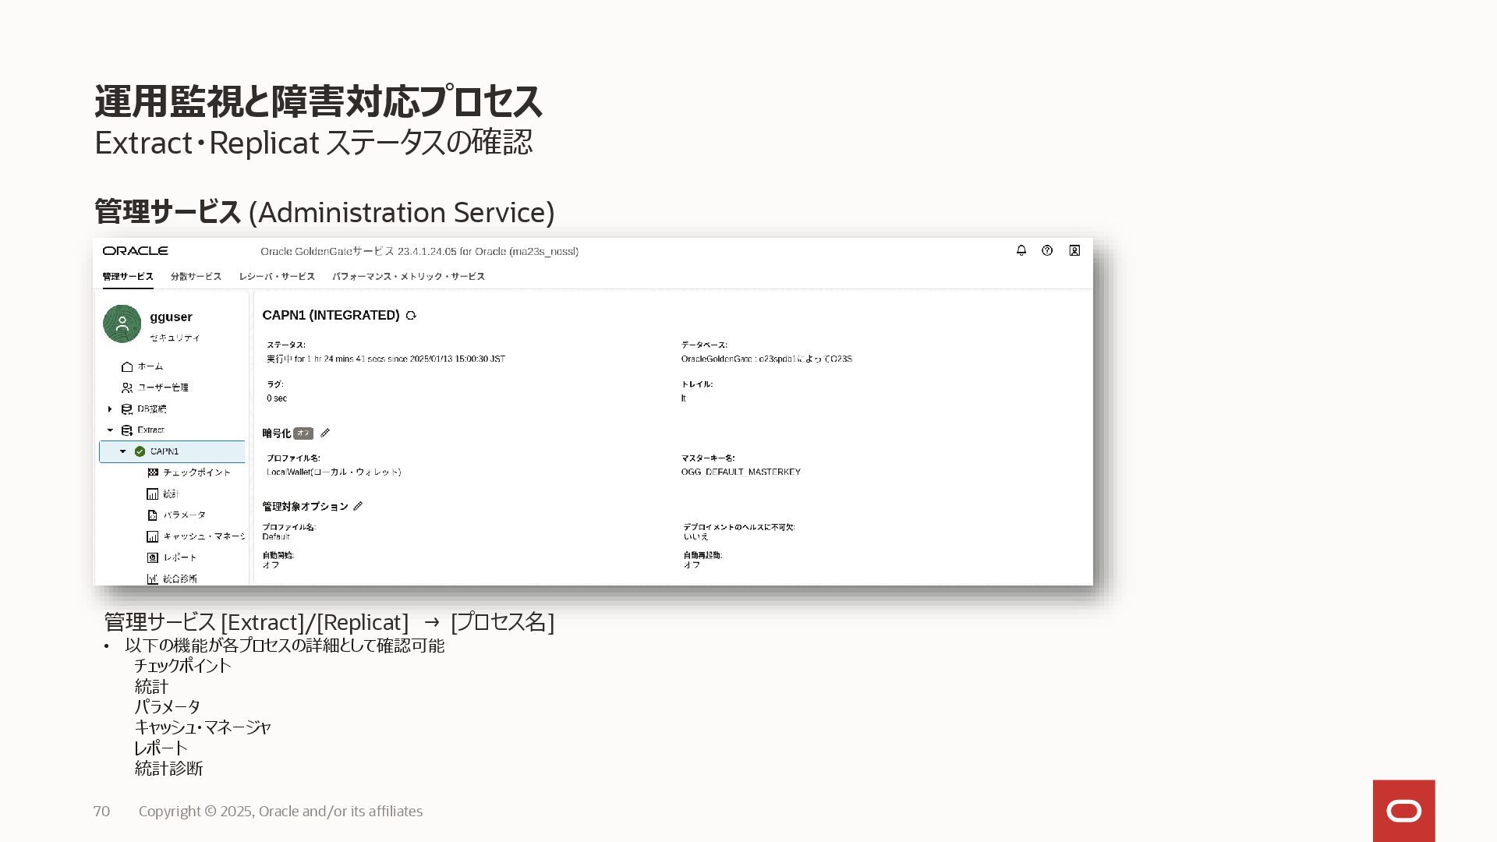Switch to the 分散サービス tab
The image size is (1497, 842).
196,276
